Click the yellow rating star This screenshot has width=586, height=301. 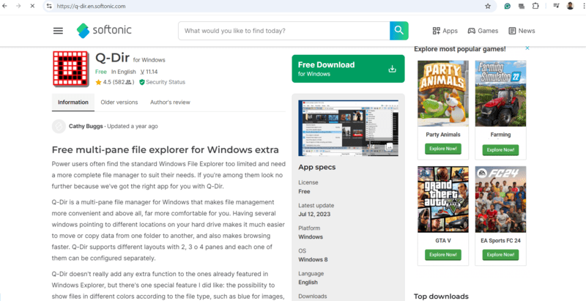[98, 82]
